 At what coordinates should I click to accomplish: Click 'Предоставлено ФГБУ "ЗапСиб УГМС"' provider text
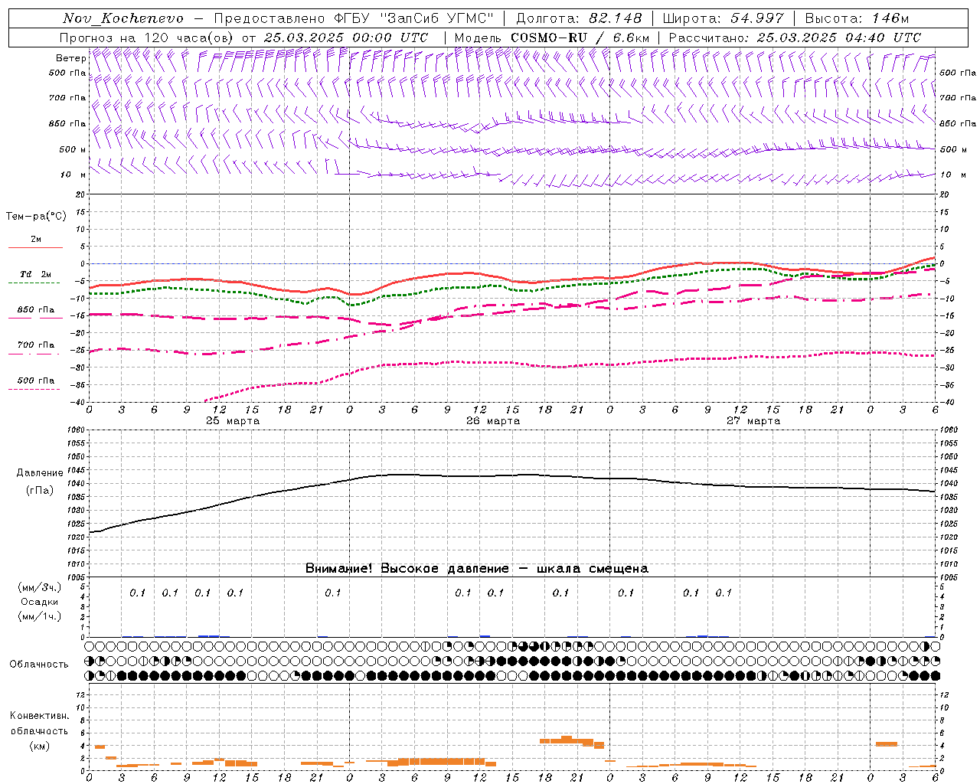[354, 18]
